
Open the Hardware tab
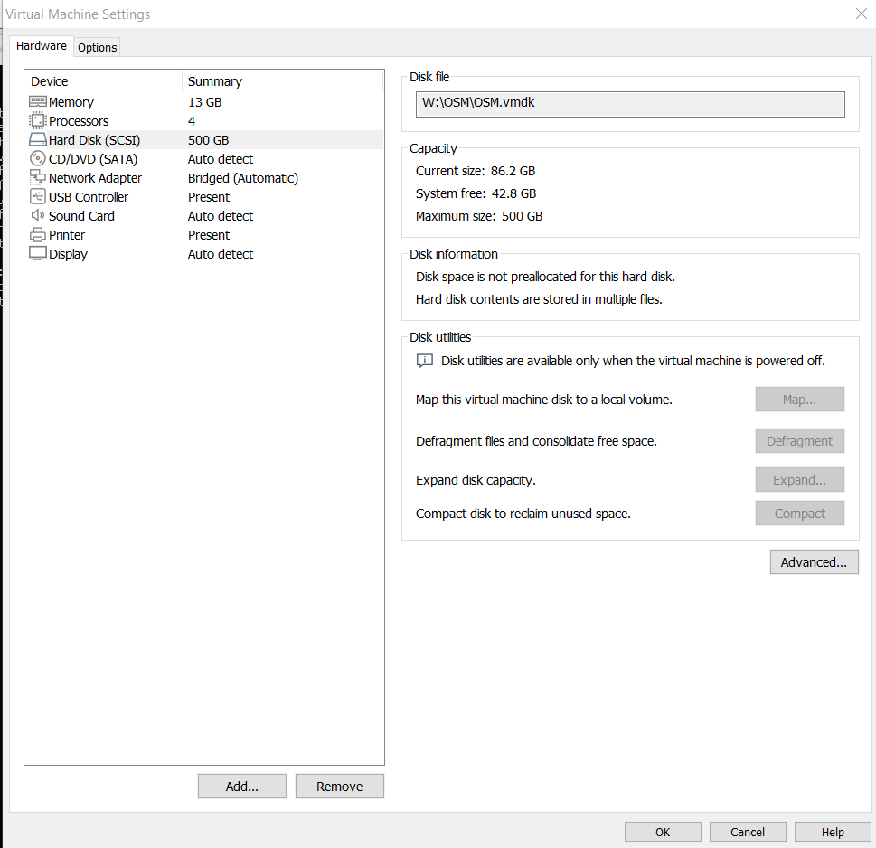pyautogui.click(x=42, y=46)
